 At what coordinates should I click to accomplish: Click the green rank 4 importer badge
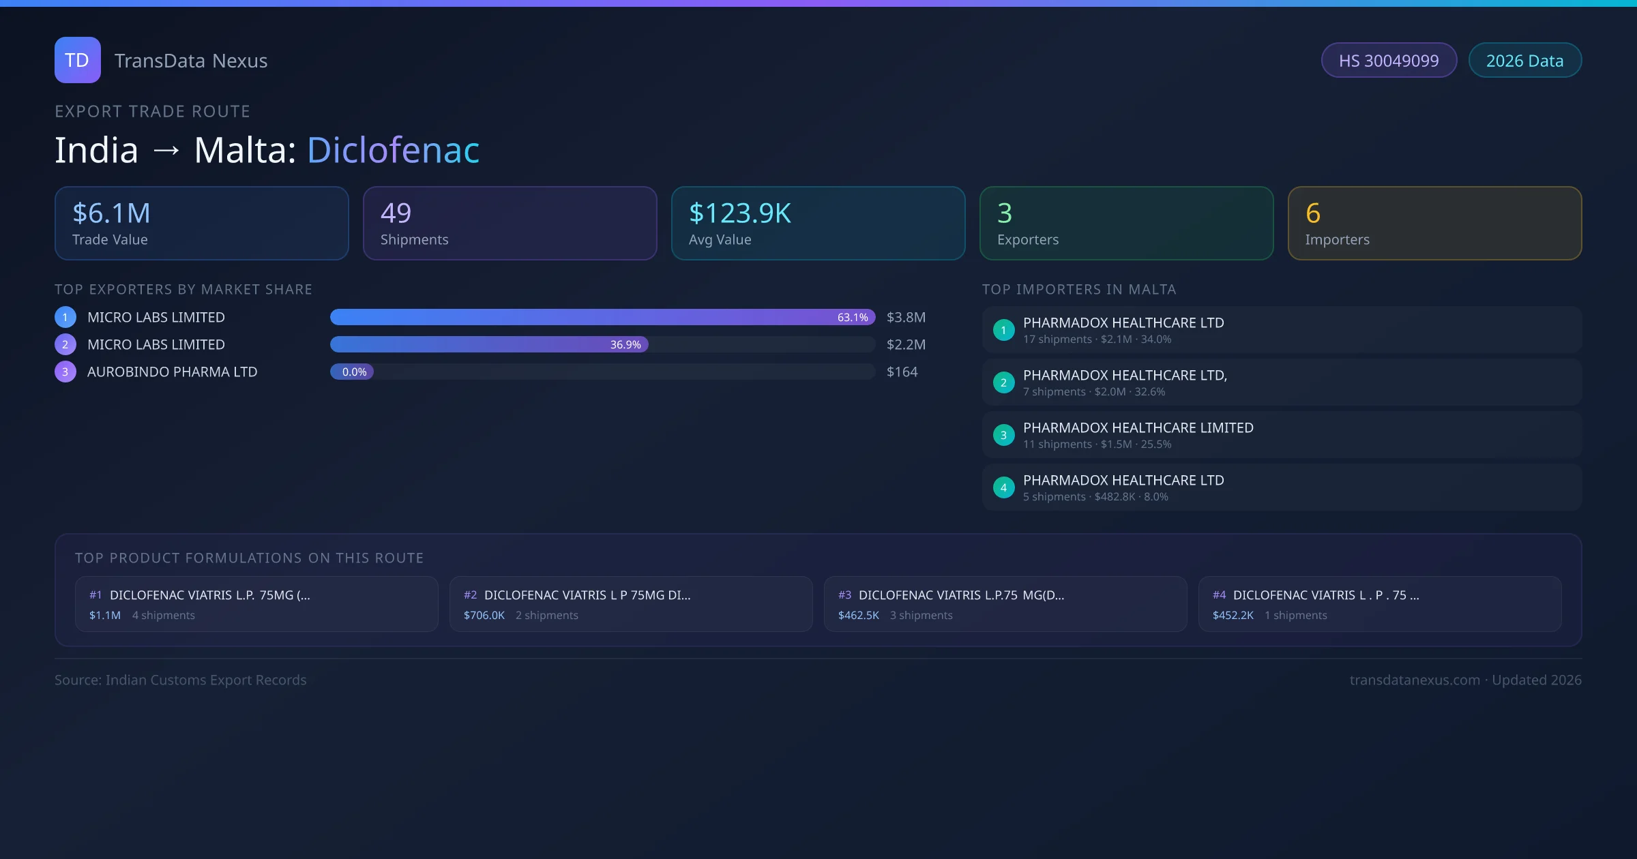tap(1003, 487)
